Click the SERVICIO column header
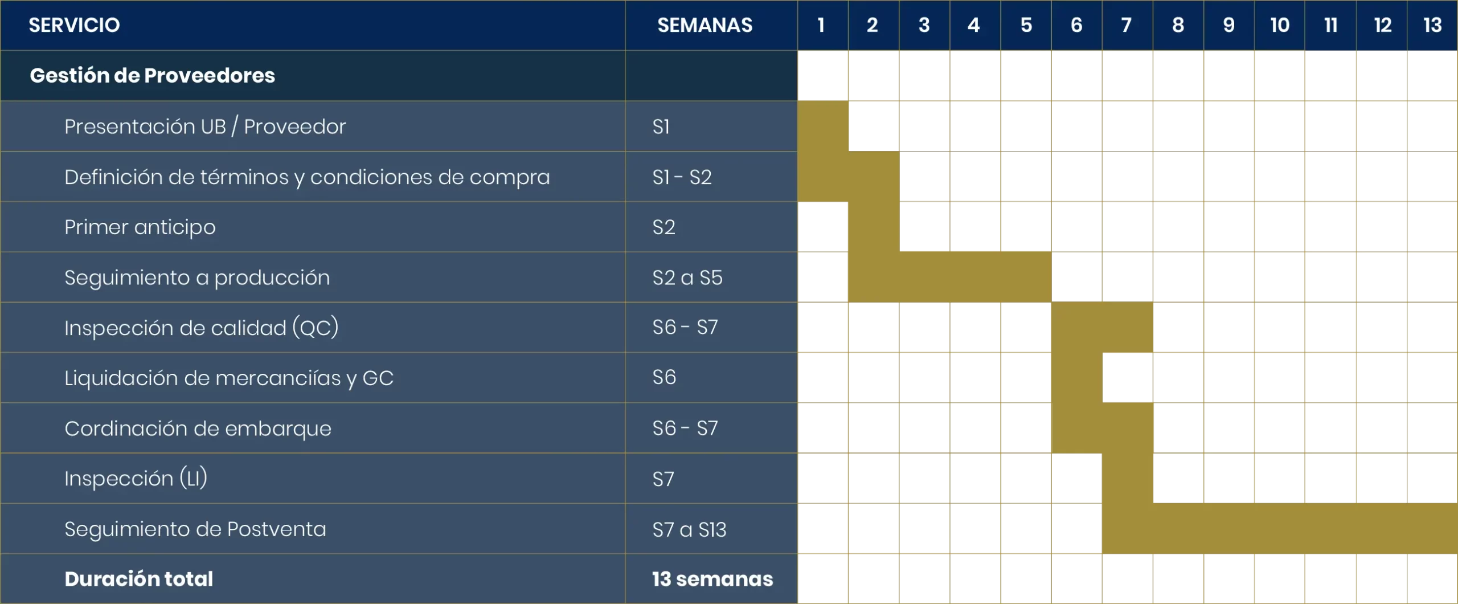Image resolution: width=1458 pixels, height=604 pixels. click(x=75, y=25)
